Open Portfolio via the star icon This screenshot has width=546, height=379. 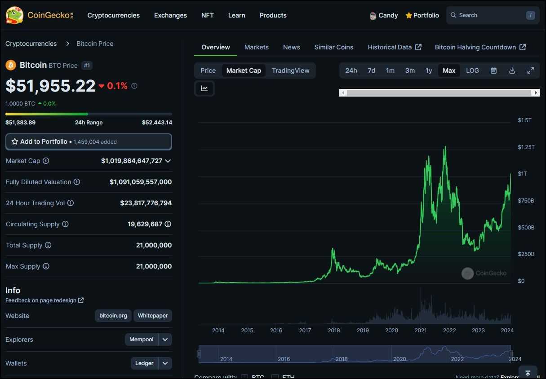click(408, 15)
